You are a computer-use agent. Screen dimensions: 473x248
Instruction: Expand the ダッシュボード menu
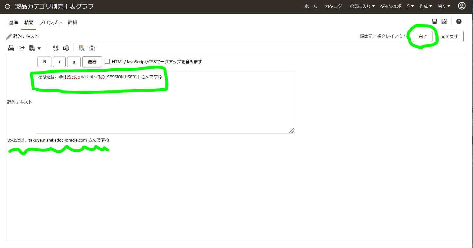point(397,6)
